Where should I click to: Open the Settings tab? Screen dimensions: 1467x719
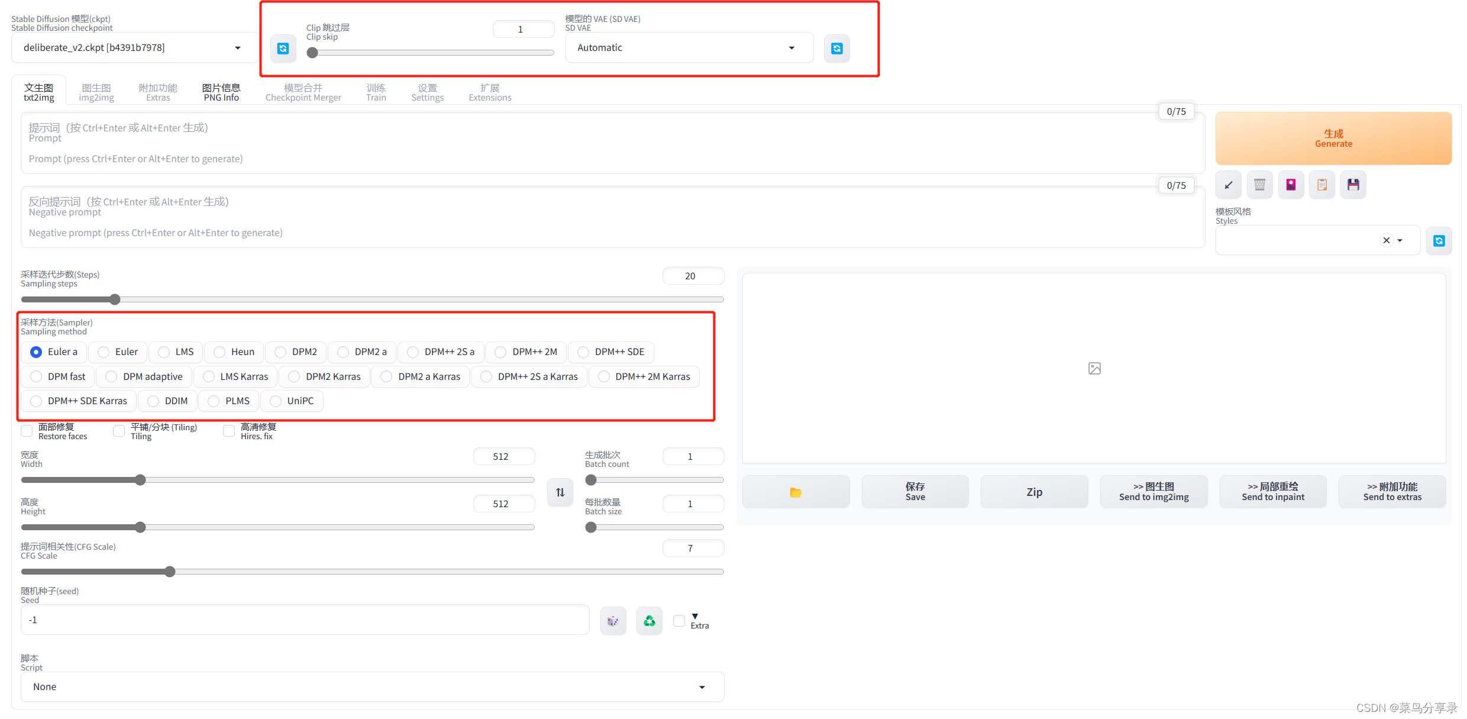point(427,92)
